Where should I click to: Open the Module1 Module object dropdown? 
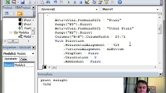click(33, 53)
